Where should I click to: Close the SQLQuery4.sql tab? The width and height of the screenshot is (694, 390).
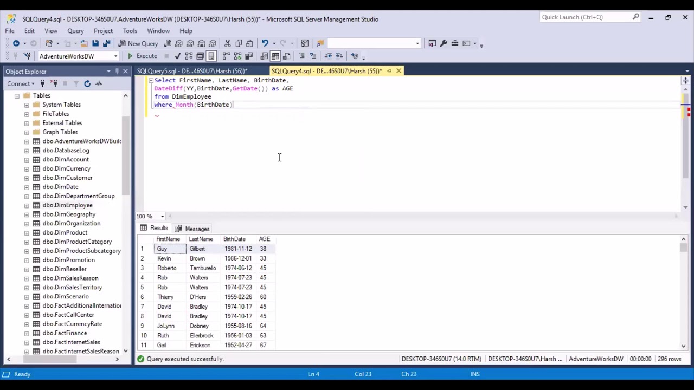pyautogui.click(x=399, y=71)
